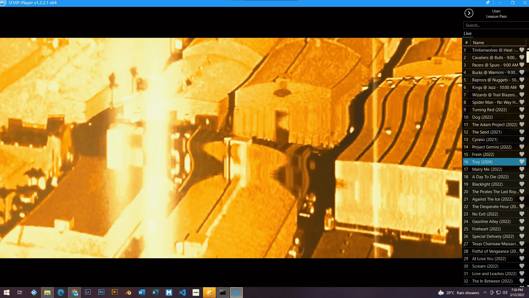Click the channel Search field
The height and width of the screenshot is (298, 529).
tap(496, 25)
